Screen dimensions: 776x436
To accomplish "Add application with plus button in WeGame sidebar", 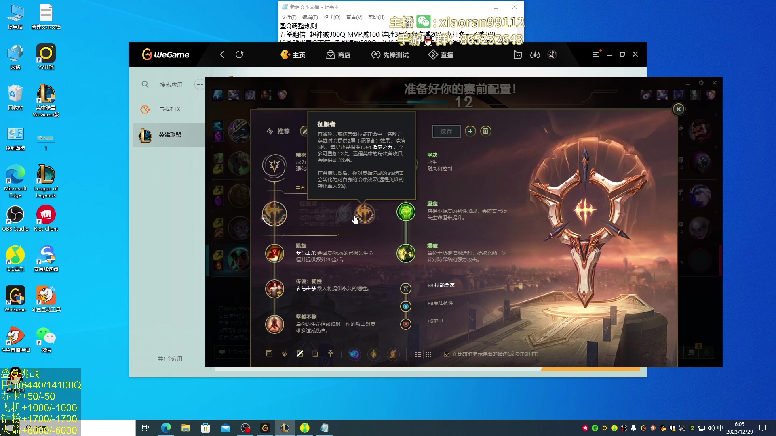I will [x=200, y=84].
